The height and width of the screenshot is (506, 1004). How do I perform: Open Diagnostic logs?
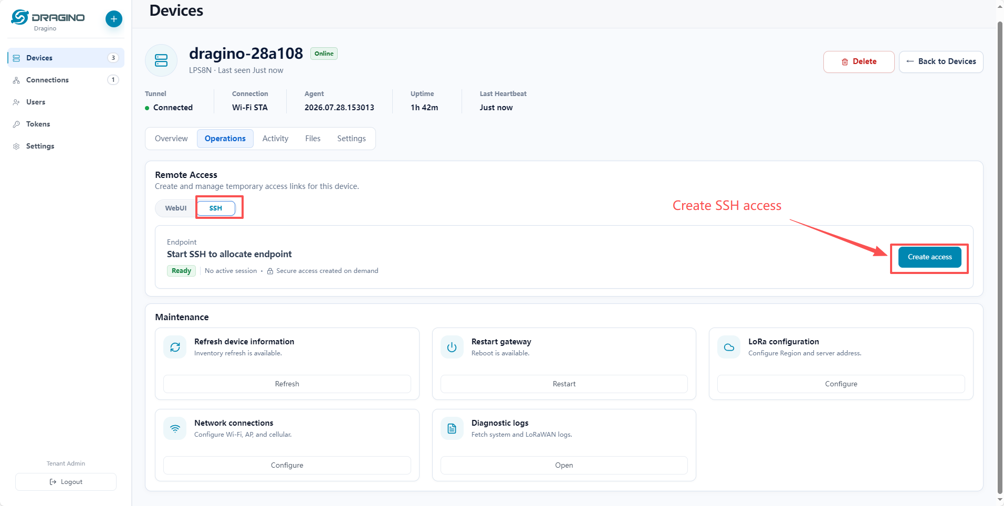click(x=564, y=466)
